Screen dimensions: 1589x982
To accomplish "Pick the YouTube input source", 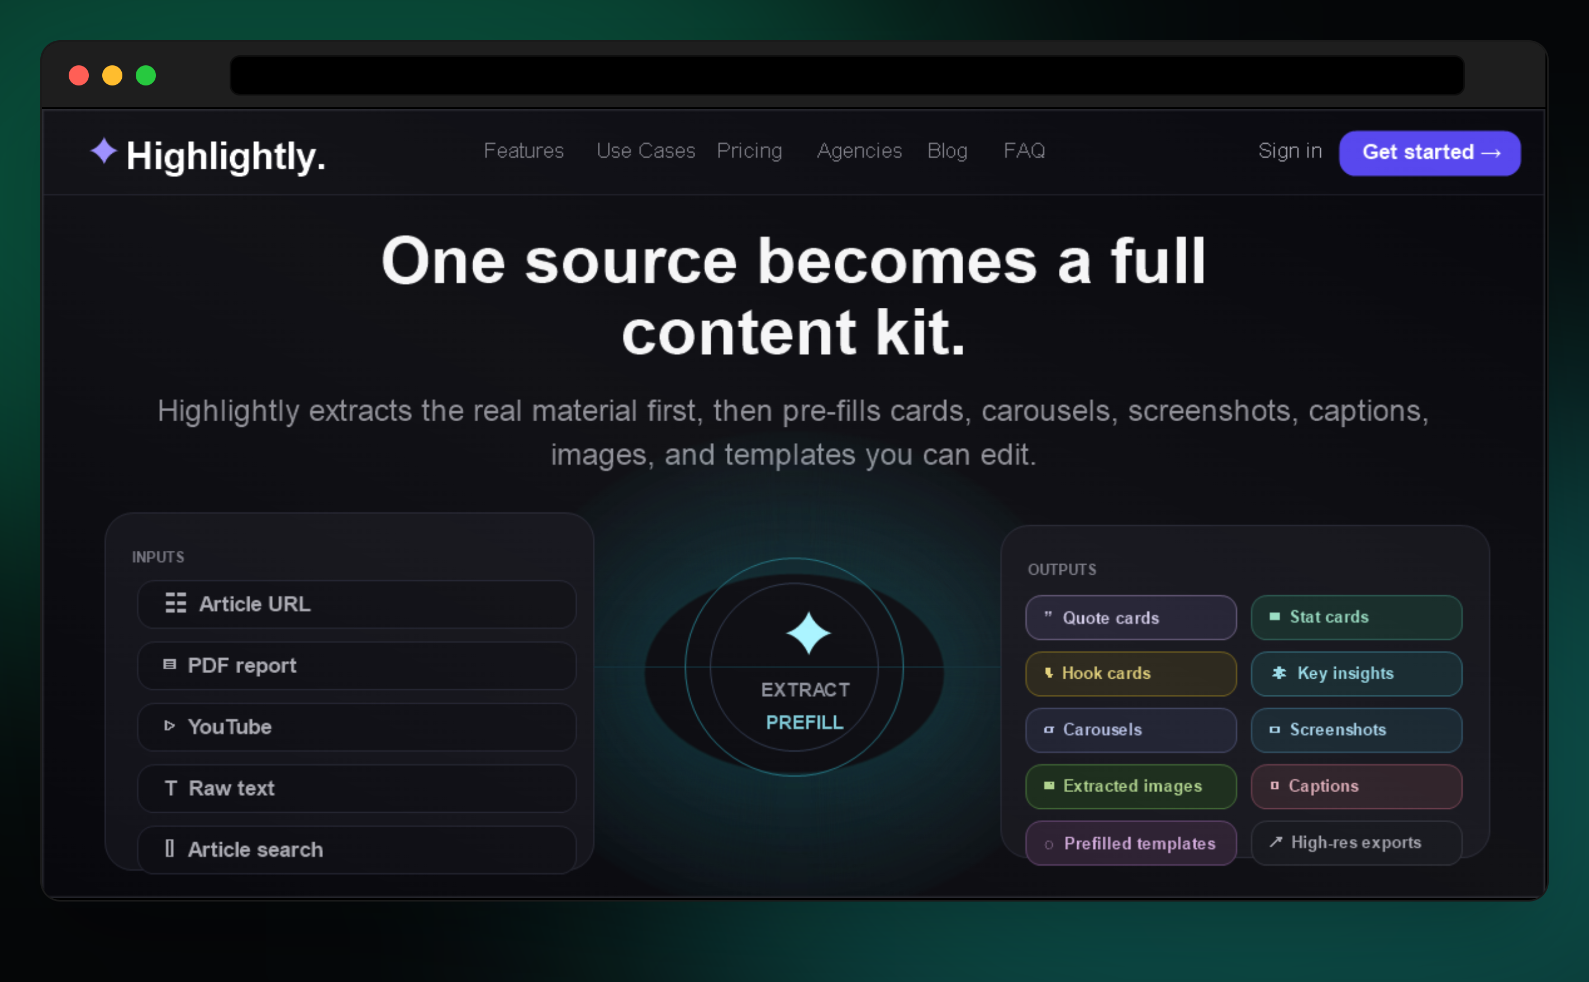I will coord(356,727).
